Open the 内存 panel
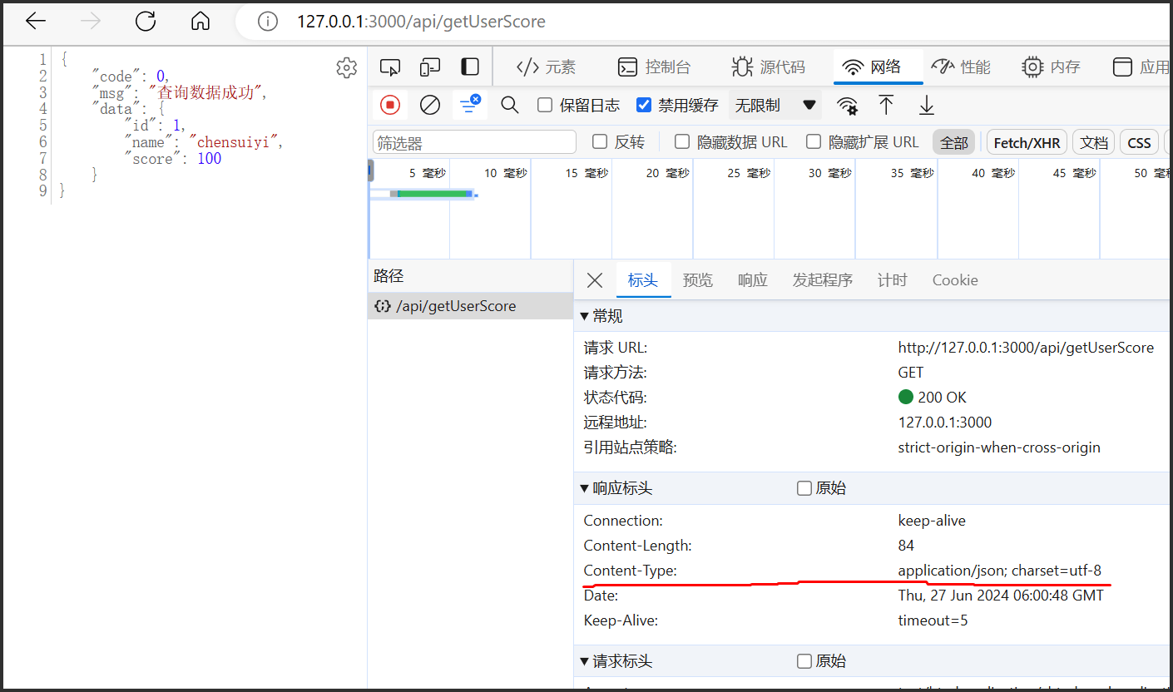Screen dimensions: 1173x692 point(1051,67)
